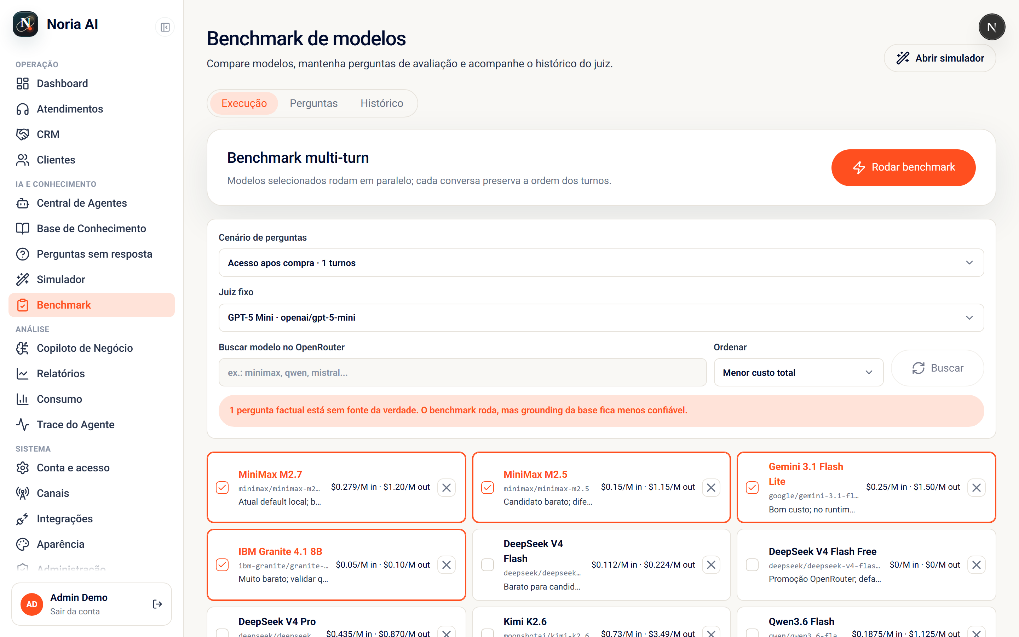Remove the IBM Granite 4.1 8B card
1019x637 pixels.
[446, 564]
